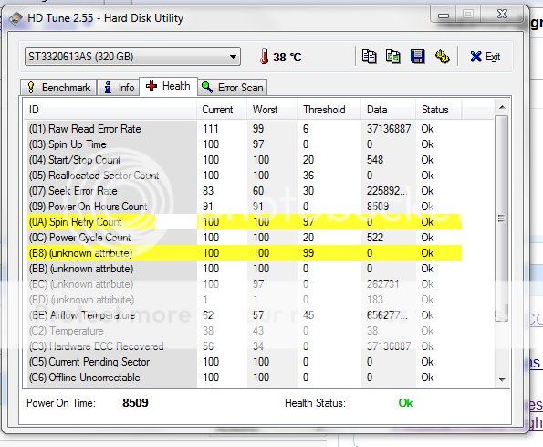Select the Current Pending Sector row
The image size is (543, 447).
pos(245,362)
